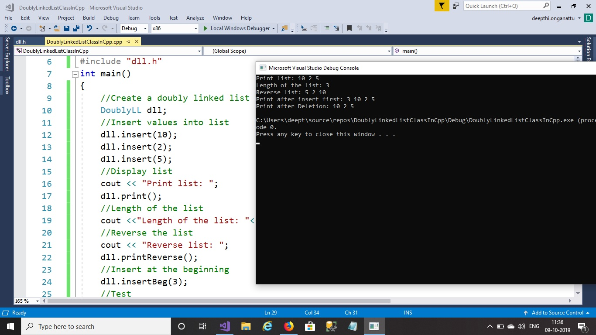Launch Internet Explorer from the taskbar
The image size is (596, 335).
(267, 326)
